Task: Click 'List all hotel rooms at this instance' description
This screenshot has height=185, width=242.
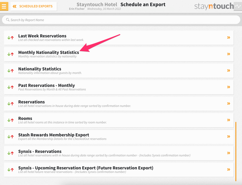Action: coord(62,122)
